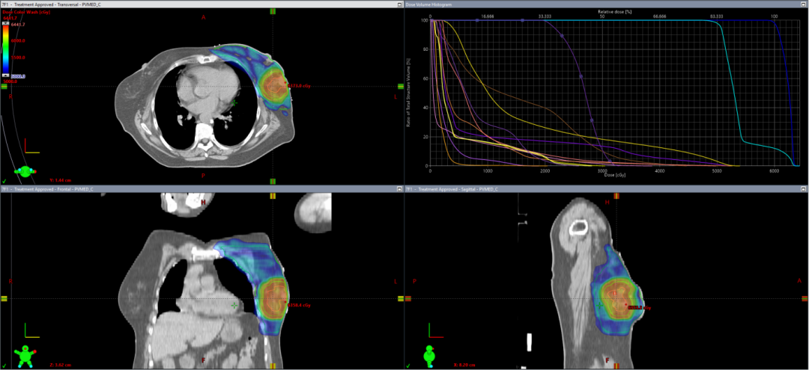
Task: Click the dose color wash gradient bar
Action: click(x=6, y=49)
